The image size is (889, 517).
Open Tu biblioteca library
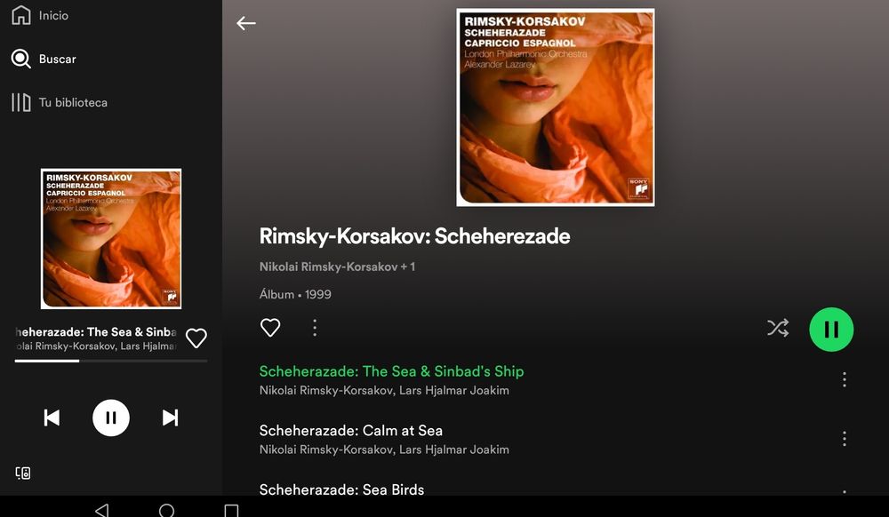click(x=59, y=102)
